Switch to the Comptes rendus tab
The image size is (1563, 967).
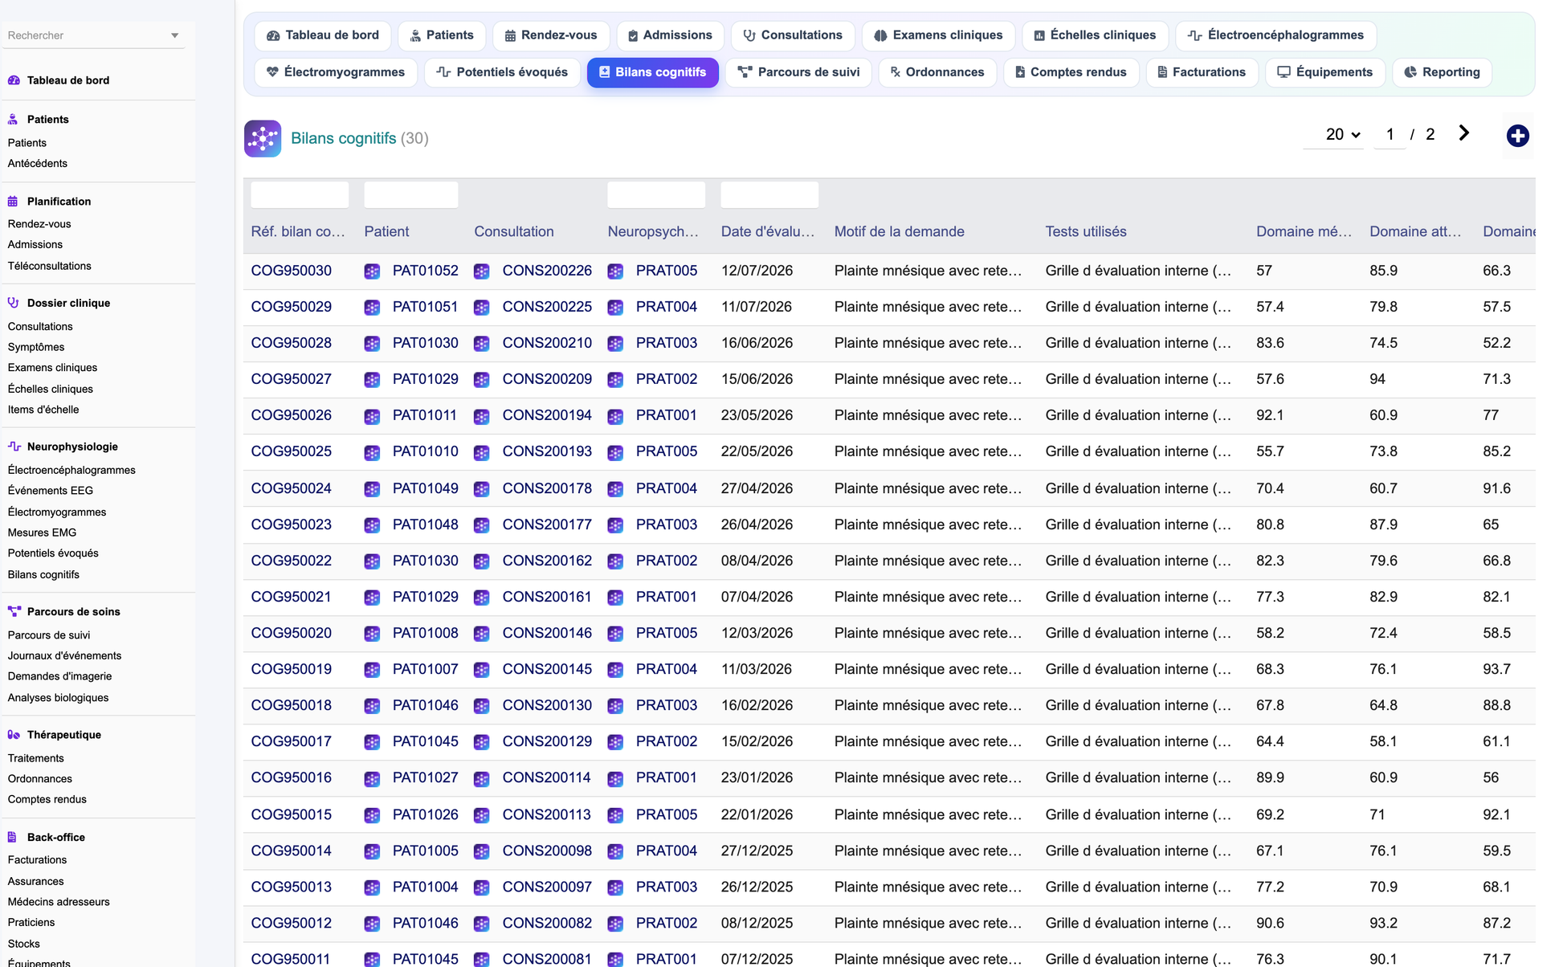pos(1071,72)
